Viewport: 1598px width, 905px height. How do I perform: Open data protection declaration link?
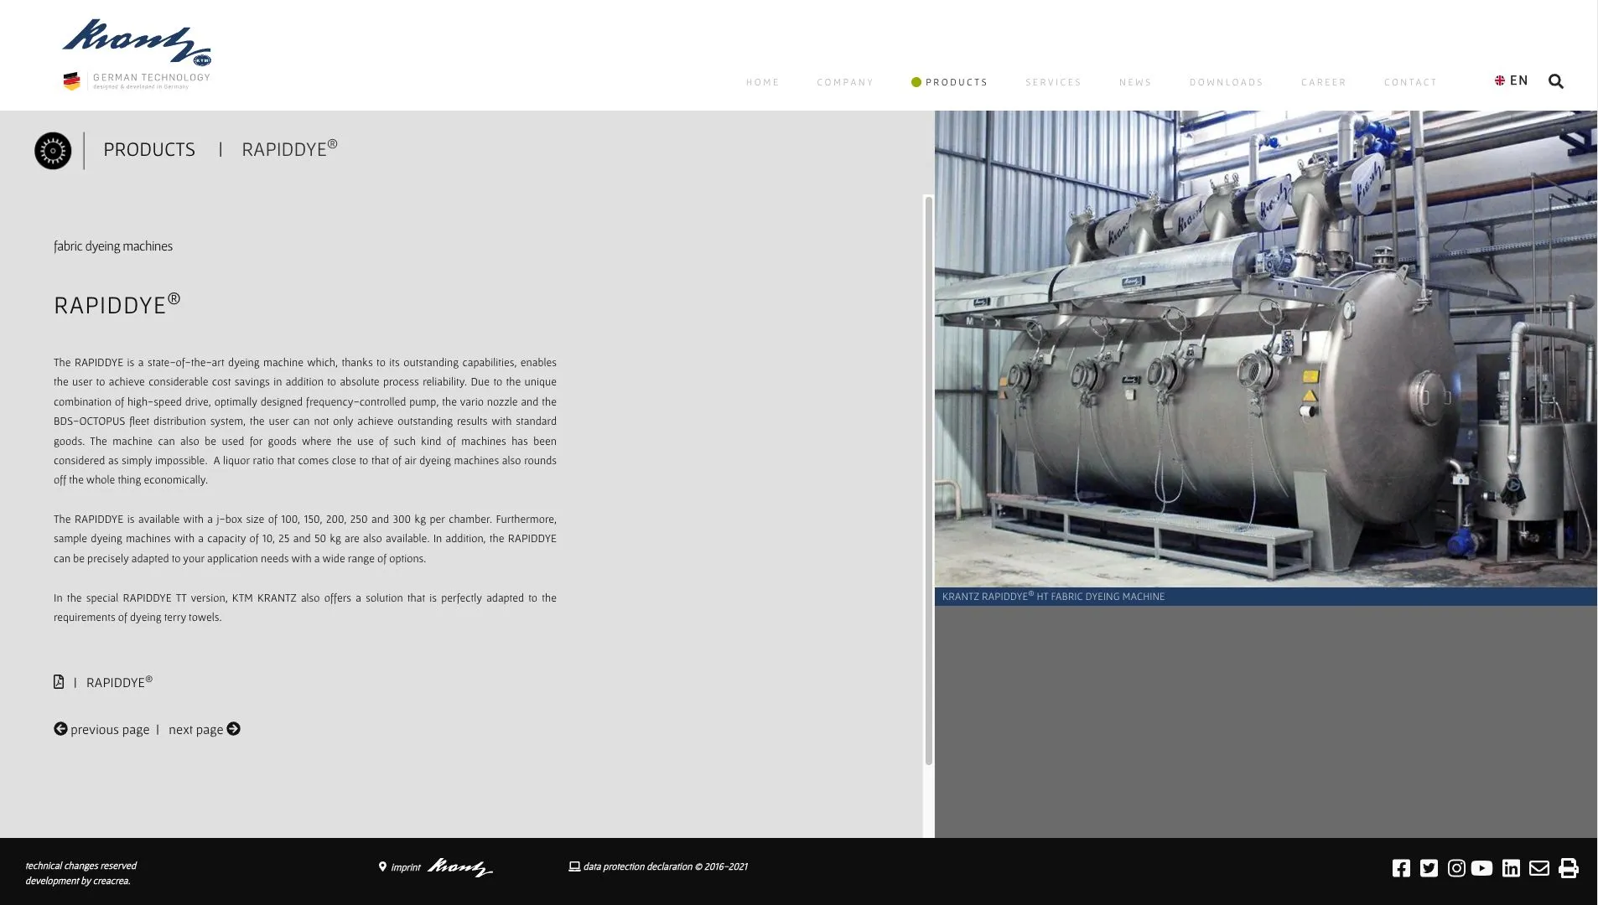pyautogui.click(x=658, y=866)
